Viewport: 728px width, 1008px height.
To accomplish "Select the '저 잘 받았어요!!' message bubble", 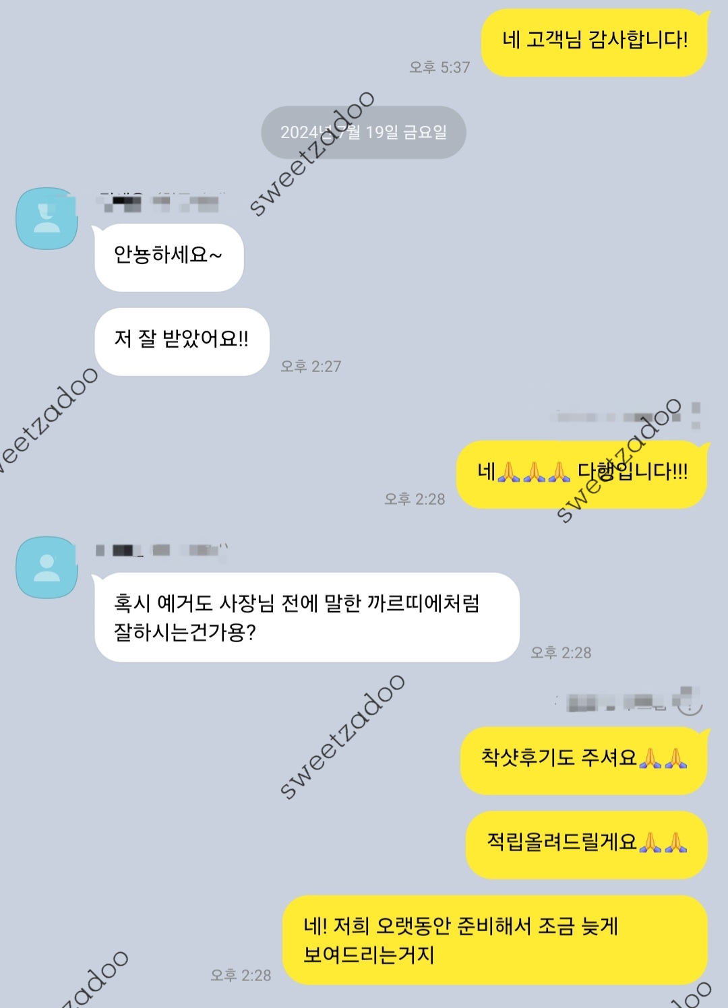I will (x=182, y=342).
